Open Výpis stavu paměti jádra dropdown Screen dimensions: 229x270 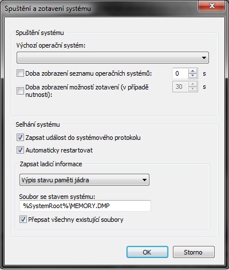(84, 180)
